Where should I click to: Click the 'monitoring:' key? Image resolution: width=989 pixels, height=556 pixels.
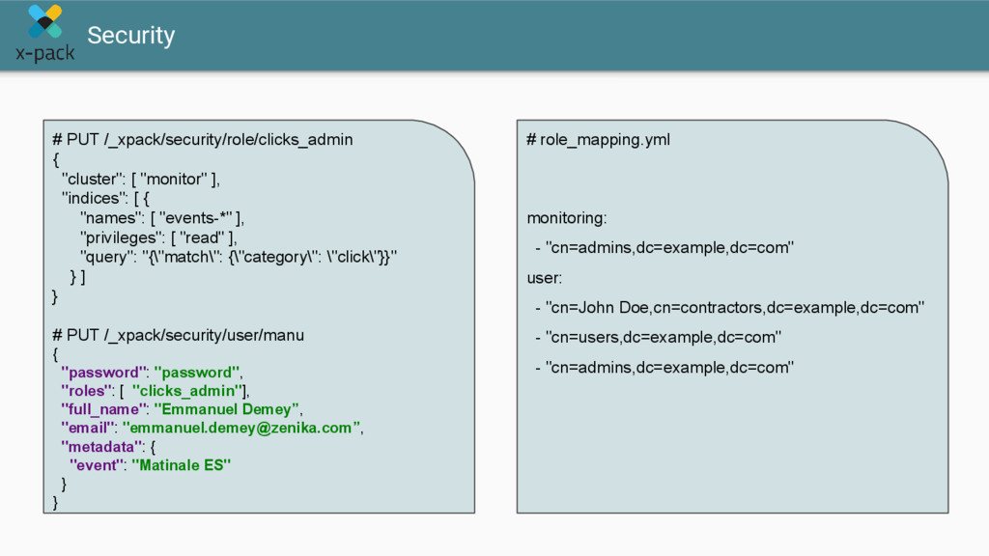[x=566, y=218]
